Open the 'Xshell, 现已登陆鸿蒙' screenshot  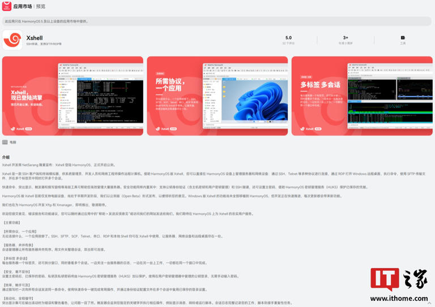point(72,96)
